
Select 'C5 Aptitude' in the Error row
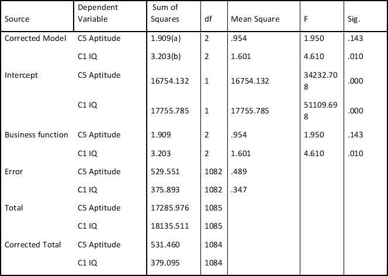point(99,171)
